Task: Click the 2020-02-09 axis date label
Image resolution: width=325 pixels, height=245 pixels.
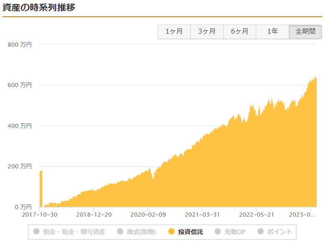Action: [x=148, y=215]
